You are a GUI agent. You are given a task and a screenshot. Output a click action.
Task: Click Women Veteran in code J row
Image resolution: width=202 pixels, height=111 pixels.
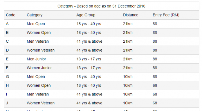coord(41,103)
